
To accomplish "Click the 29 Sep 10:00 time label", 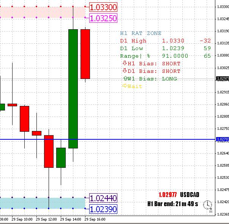I will (22, 219).
